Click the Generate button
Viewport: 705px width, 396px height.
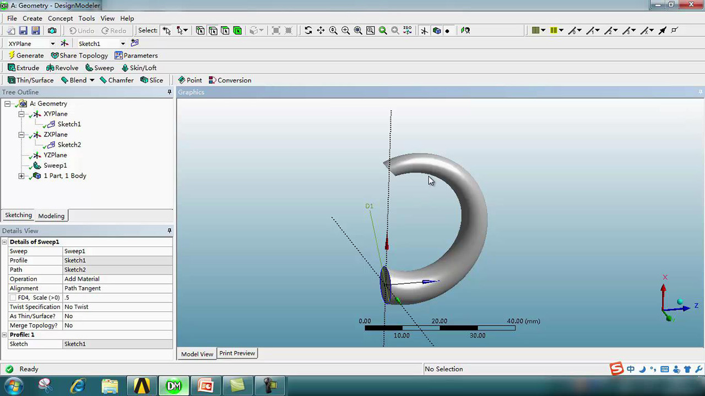26,56
